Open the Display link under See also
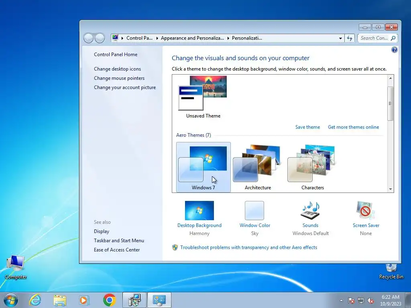 coord(102,231)
